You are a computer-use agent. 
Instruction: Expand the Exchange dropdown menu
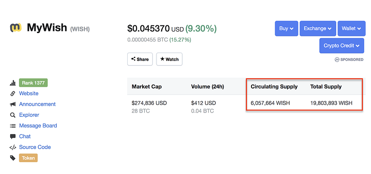[318, 28]
